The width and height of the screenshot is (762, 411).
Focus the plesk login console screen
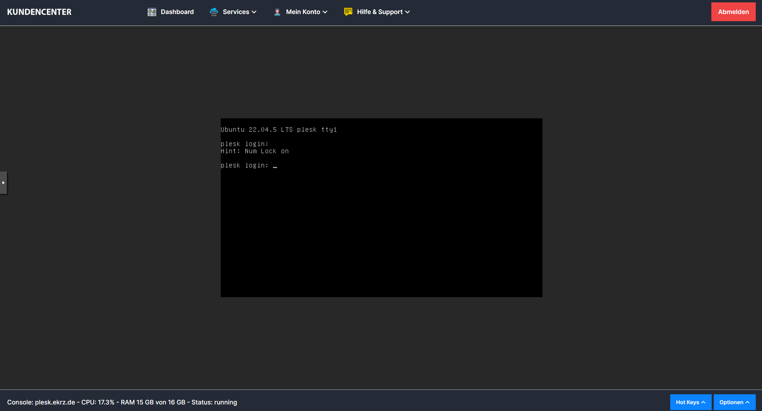(381, 207)
